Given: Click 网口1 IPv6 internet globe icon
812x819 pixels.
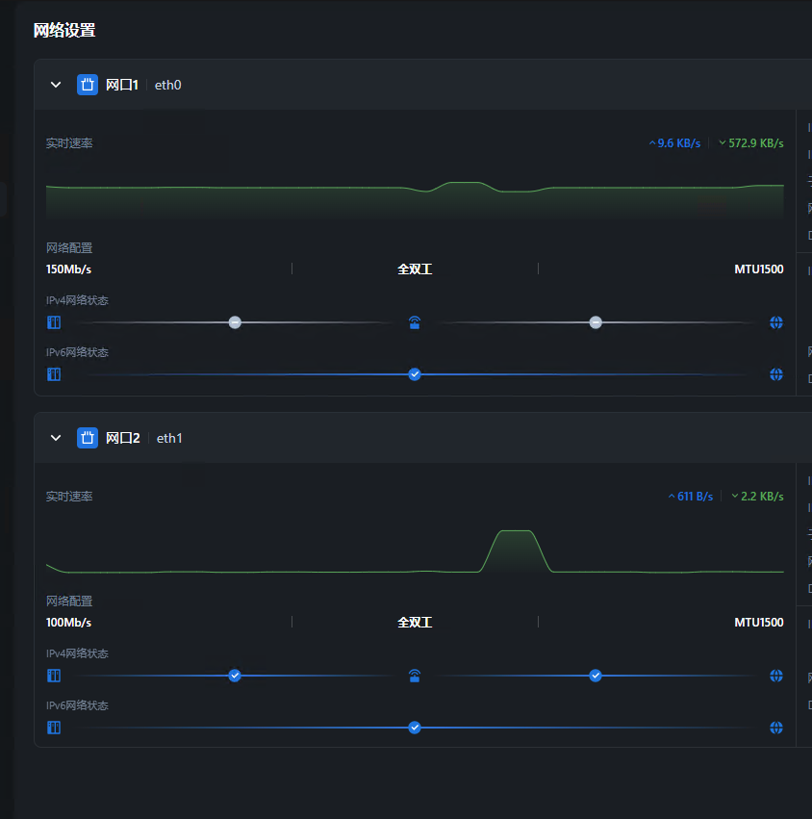Looking at the screenshot, I should tap(776, 374).
